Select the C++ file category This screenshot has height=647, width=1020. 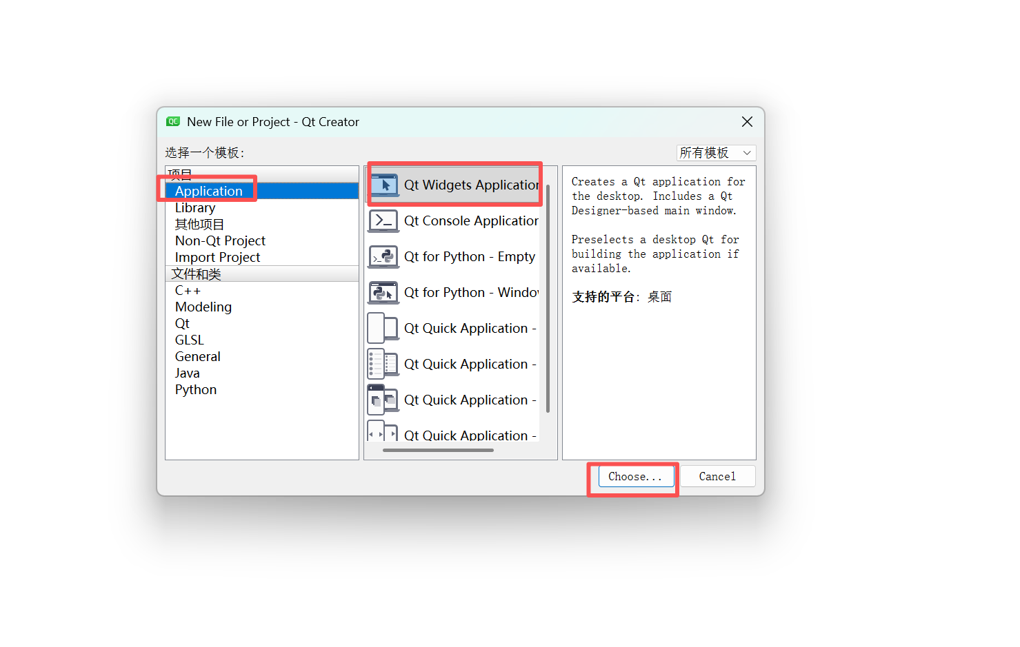point(262,290)
